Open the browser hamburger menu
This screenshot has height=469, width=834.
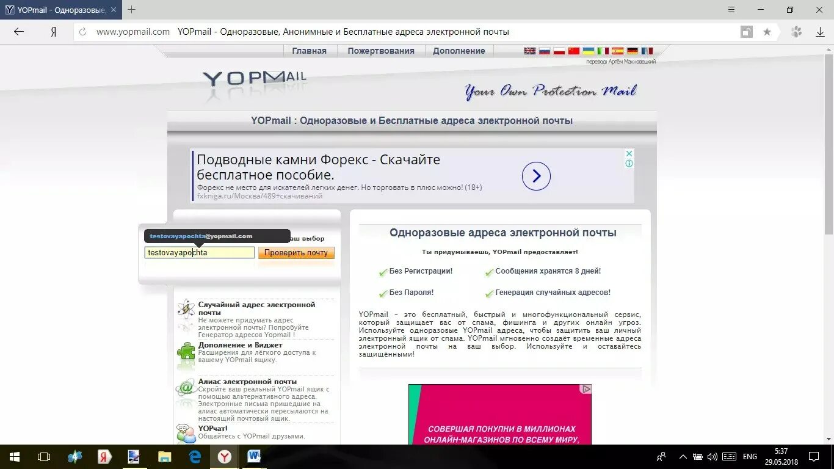coord(731,10)
